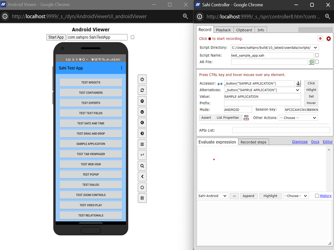
Task: Click the anchor icon next to Accessor
Action: (298, 83)
